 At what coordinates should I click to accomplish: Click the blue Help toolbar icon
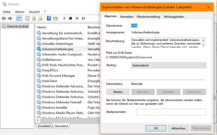point(49,18)
